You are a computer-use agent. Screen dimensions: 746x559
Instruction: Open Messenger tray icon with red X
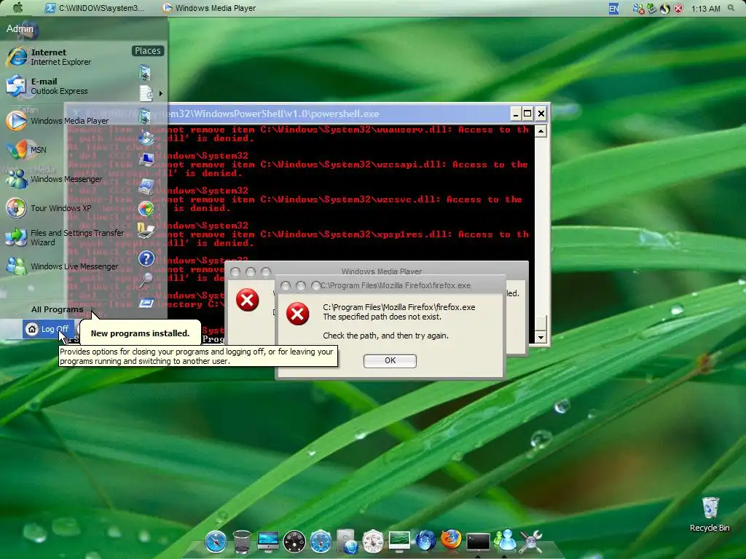(x=638, y=9)
